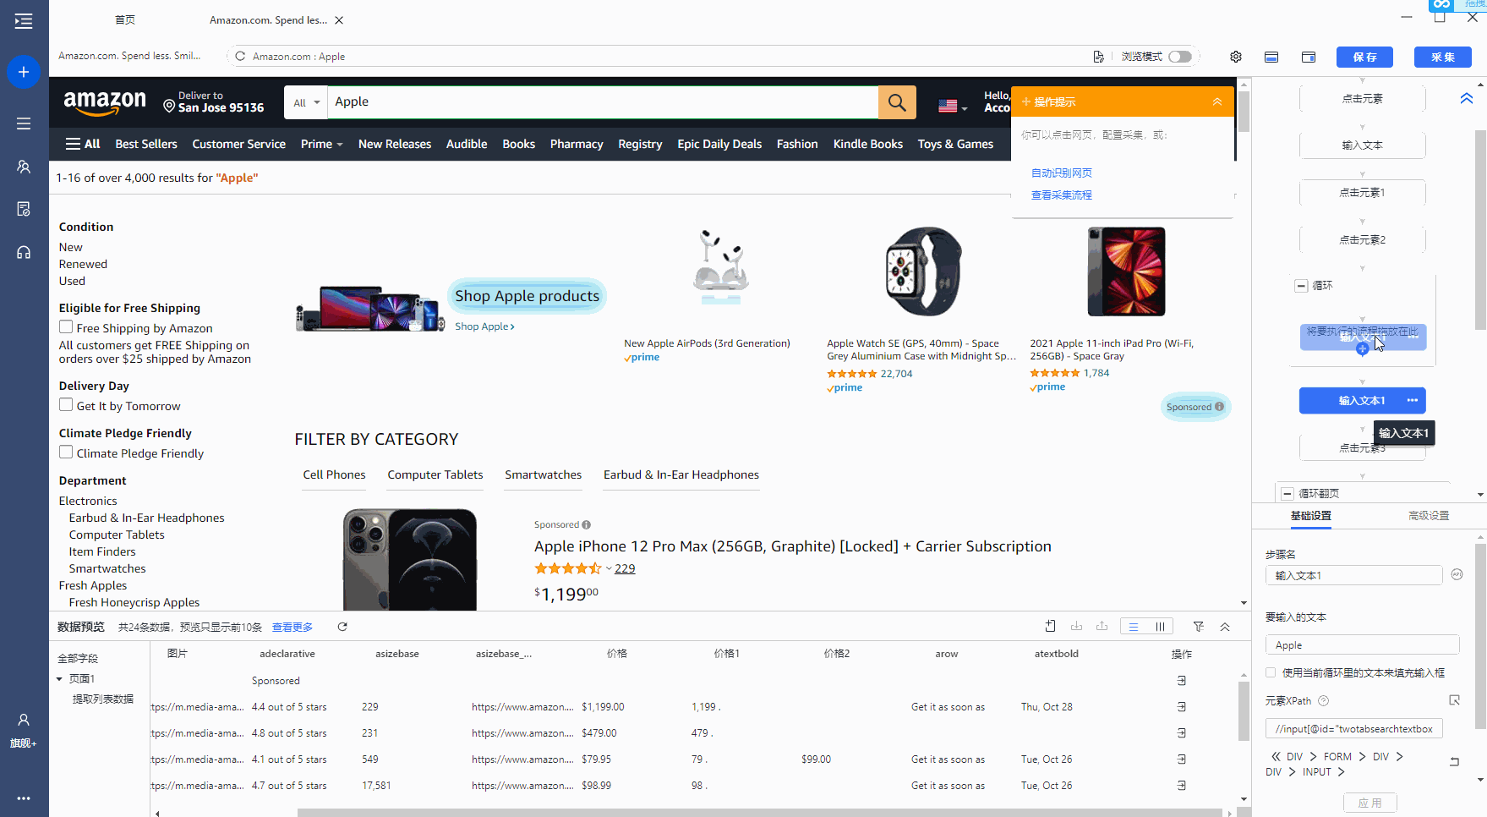Click the blue double-chevron above workflow
Image resolution: width=1487 pixels, height=817 pixels.
(1467, 98)
